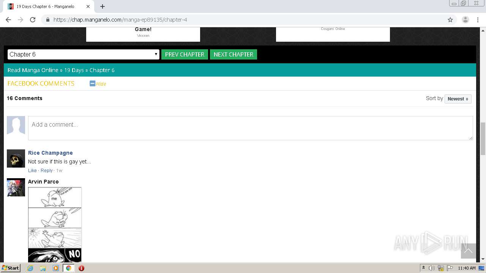Click the Game! advertisement banner
This screenshot has height=273, width=486.
143,34
